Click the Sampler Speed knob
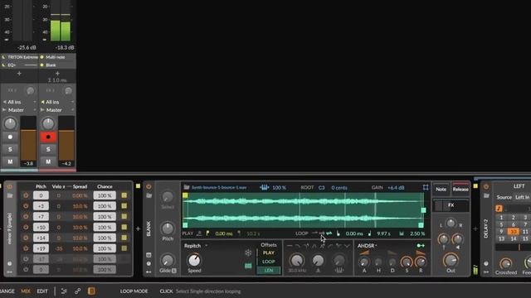 pyautogui.click(x=194, y=260)
